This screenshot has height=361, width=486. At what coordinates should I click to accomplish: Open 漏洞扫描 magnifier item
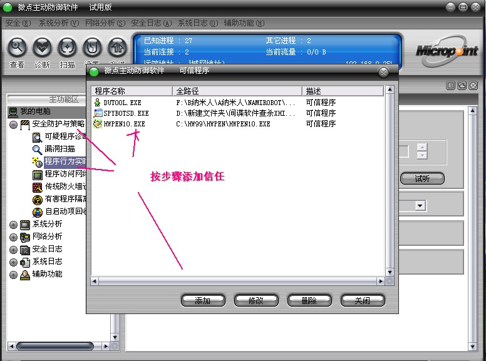point(37,150)
